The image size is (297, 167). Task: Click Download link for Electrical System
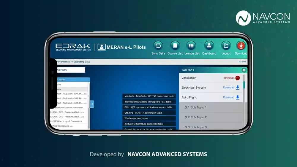(x=228, y=88)
